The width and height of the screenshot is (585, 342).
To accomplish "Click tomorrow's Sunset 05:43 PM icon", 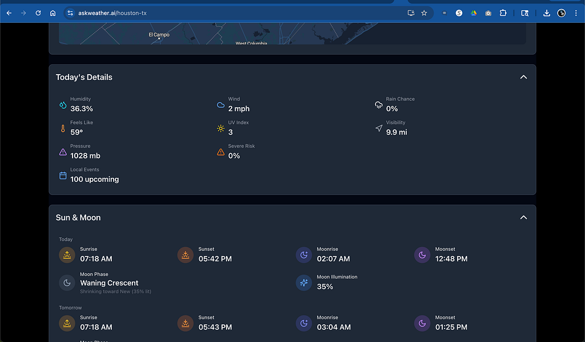I will [x=185, y=323].
